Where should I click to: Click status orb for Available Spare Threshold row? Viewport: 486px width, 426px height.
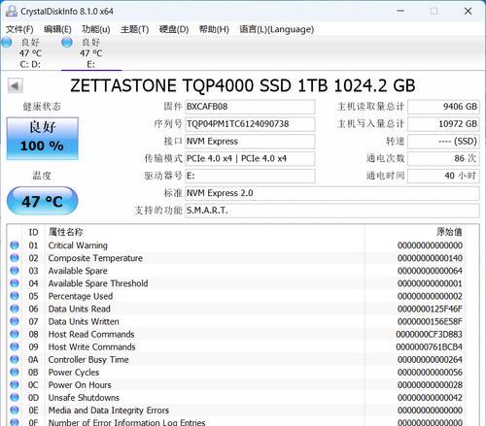pos(15,283)
